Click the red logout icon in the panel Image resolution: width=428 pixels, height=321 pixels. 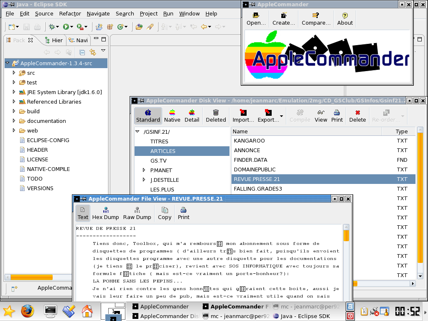tap(350, 316)
